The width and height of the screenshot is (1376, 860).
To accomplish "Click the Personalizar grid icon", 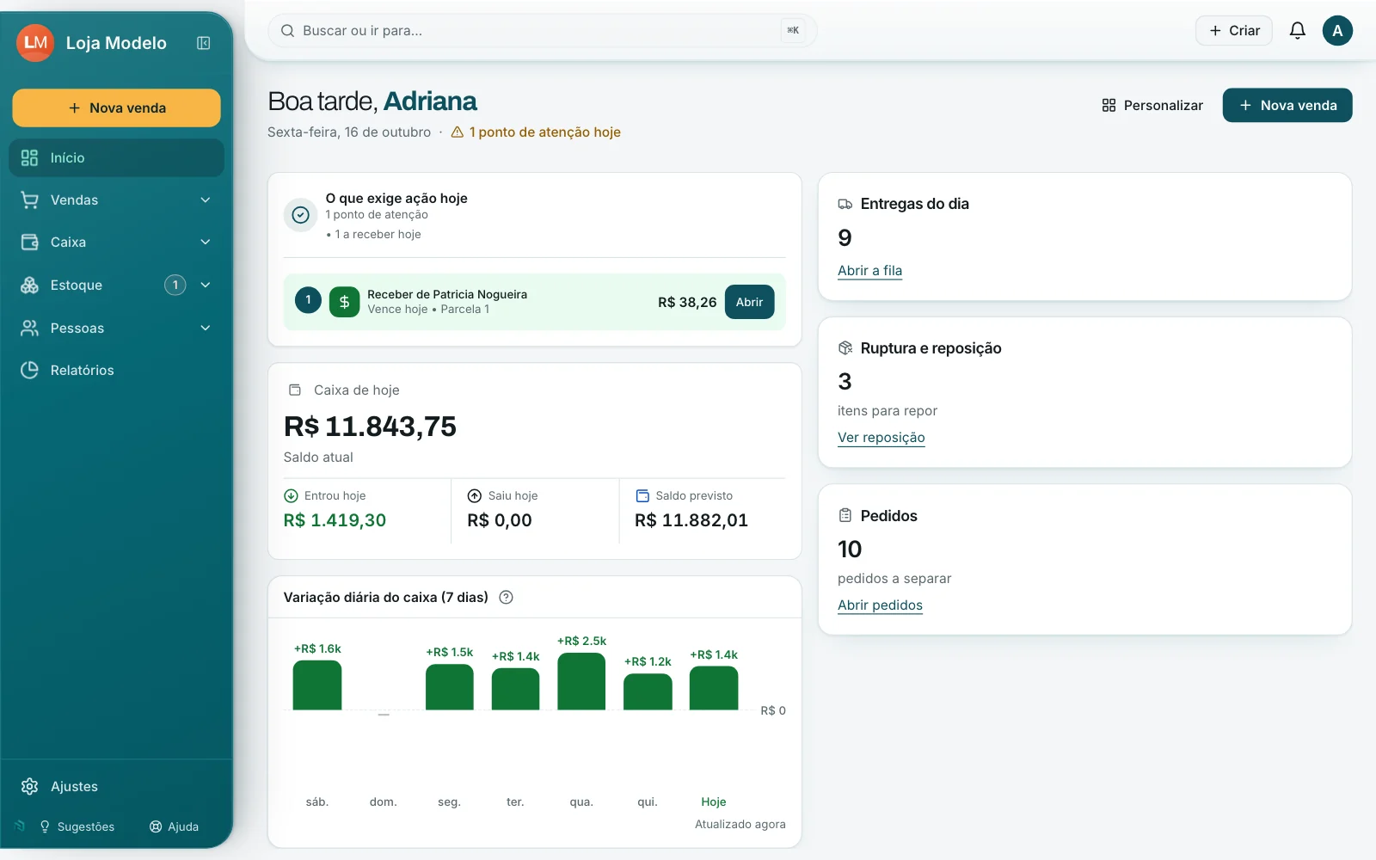I will (x=1109, y=106).
